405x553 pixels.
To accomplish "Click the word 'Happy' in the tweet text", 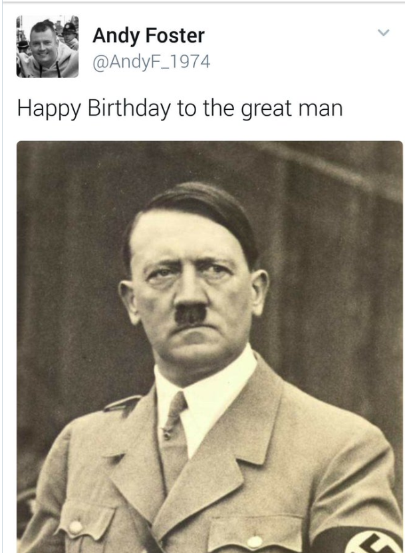I will point(49,109).
